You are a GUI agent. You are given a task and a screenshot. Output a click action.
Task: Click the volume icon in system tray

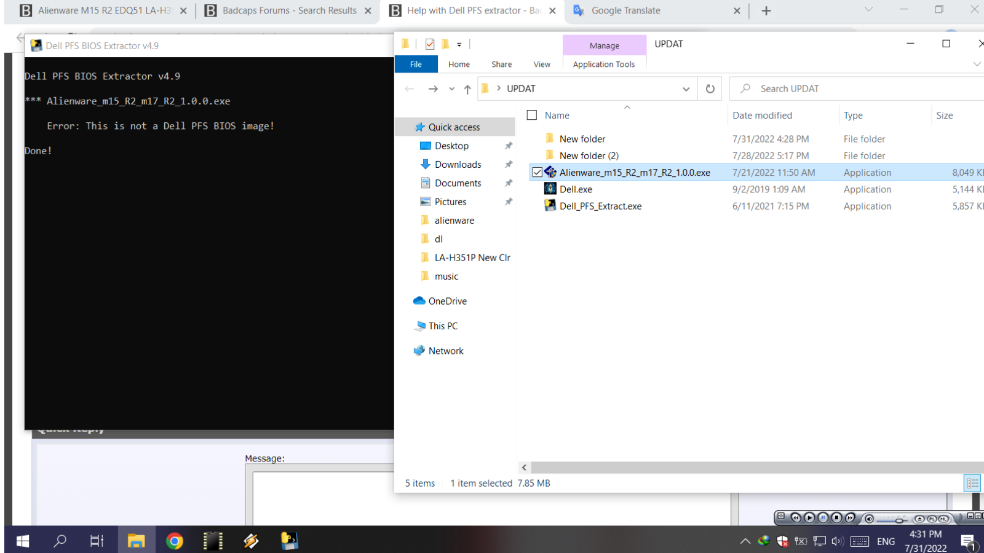point(837,541)
